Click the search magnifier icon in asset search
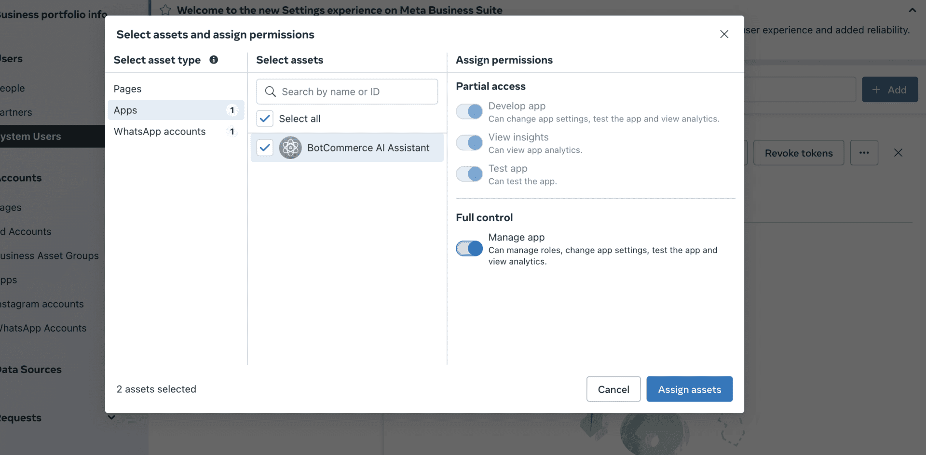The width and height of the screenshot is (926, 455). 270,92
